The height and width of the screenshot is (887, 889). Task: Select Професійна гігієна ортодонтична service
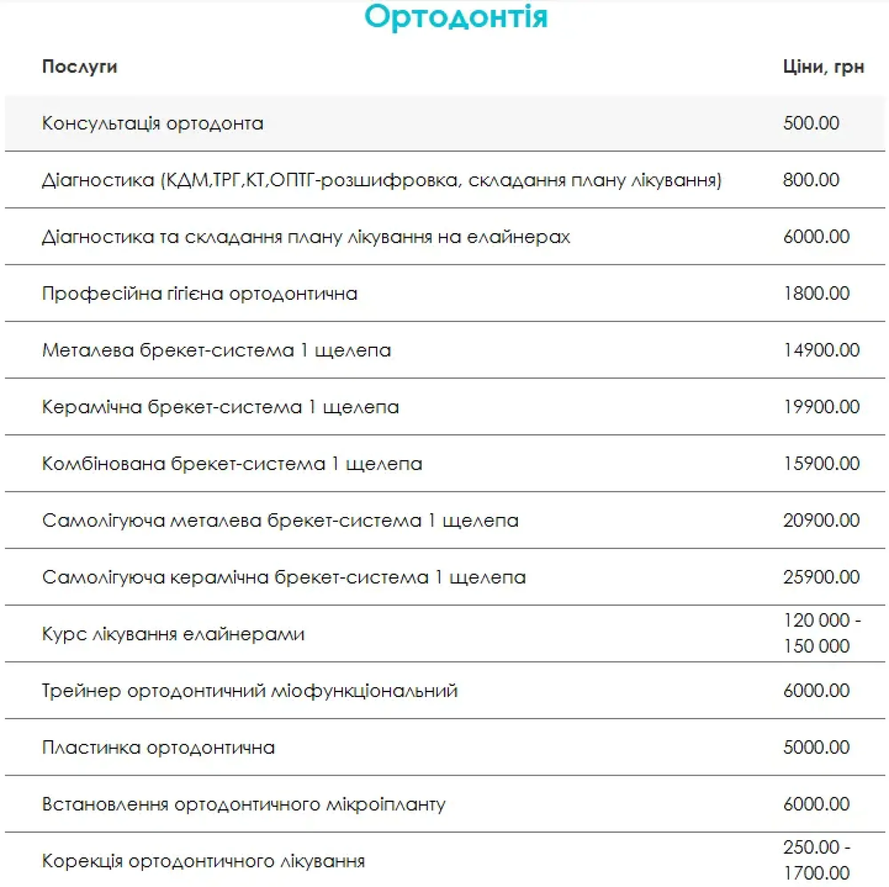point(199,293)
